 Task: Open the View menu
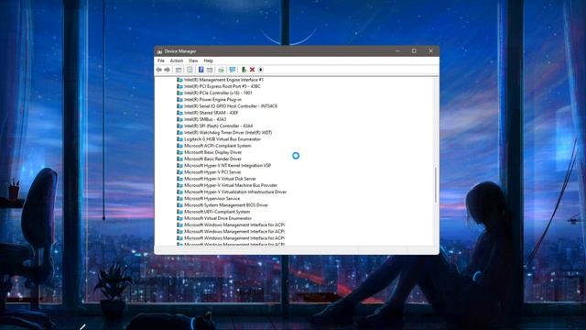(x=193, y=60)
